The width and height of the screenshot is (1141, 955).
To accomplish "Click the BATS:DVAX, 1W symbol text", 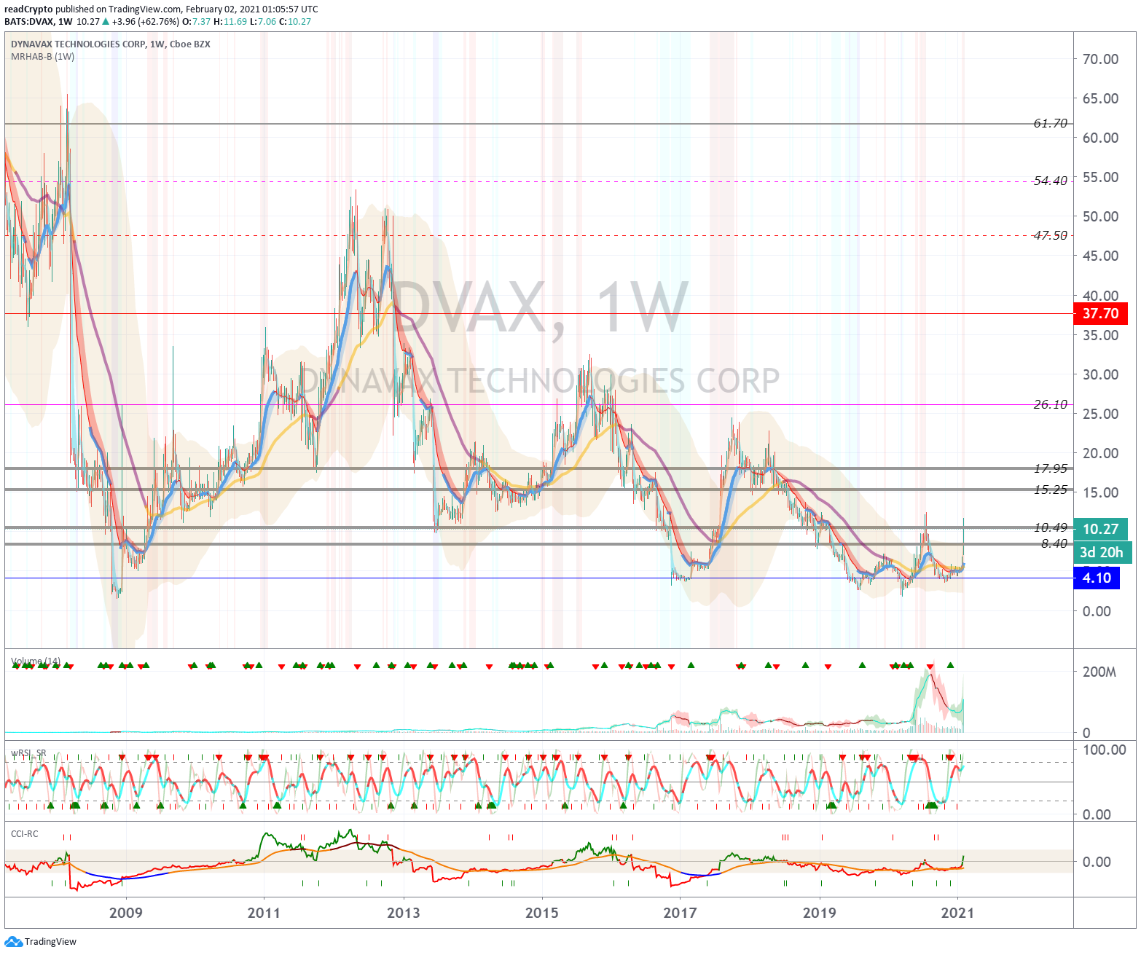I will click(x=39, y=21).
